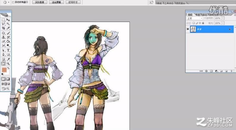Select the Paint Bucket tool

(x=8, y=41)
